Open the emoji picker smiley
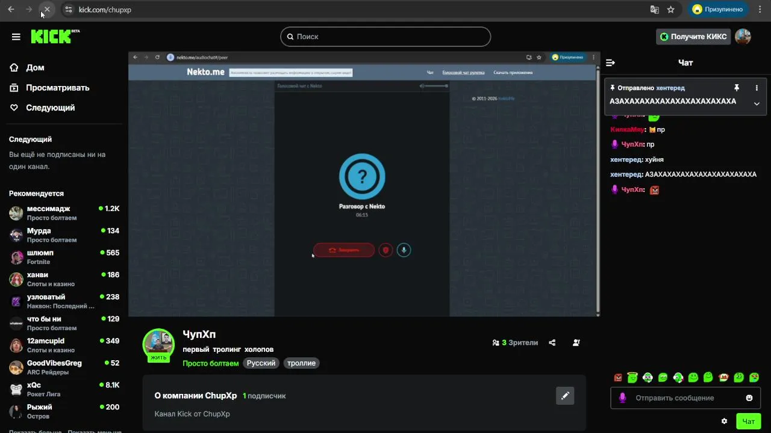Image resolution: width=771 pixels, height=433 pixels. tap(749, 398)
